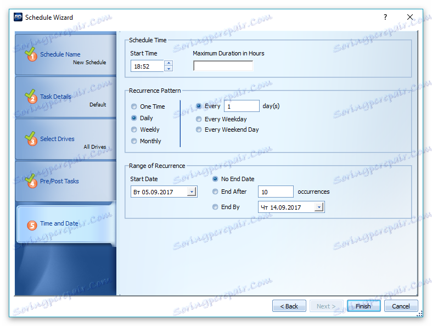This screenshot has width=432, height=326.
Task: Click the Schedule Wizard app icon in title bar
Action: 18,17
